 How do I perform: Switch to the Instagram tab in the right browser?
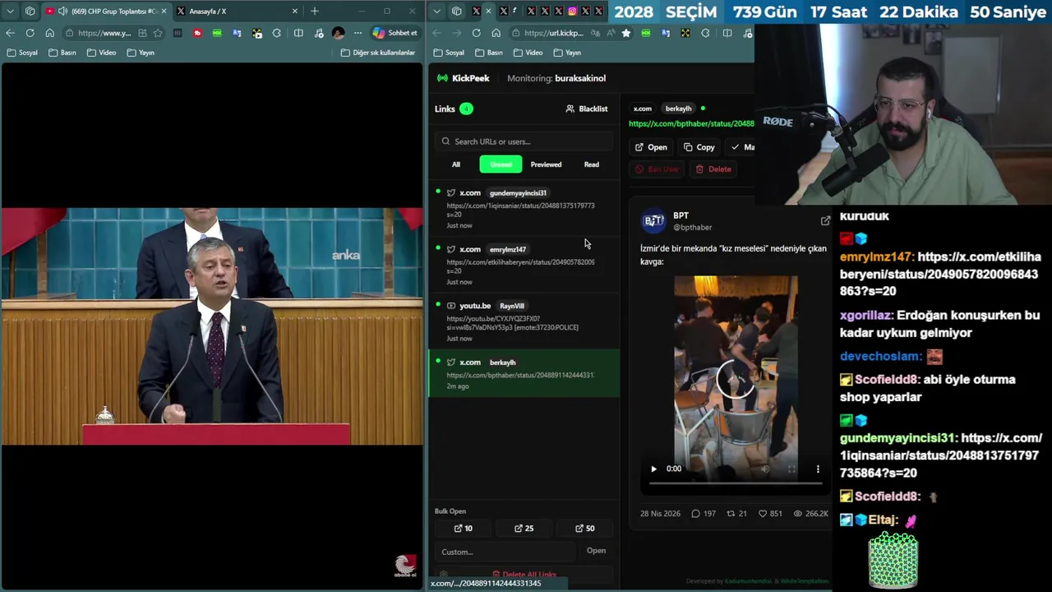click(572, 11)
